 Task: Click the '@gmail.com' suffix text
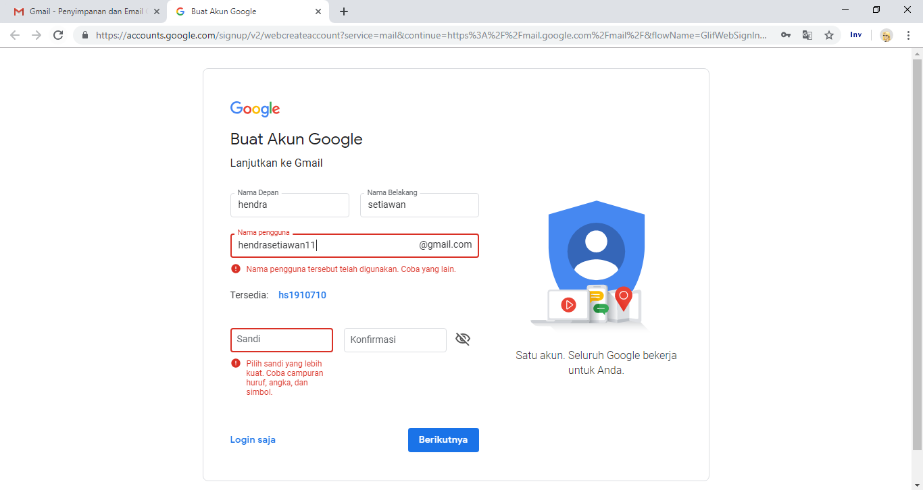[x=445, y=245]
